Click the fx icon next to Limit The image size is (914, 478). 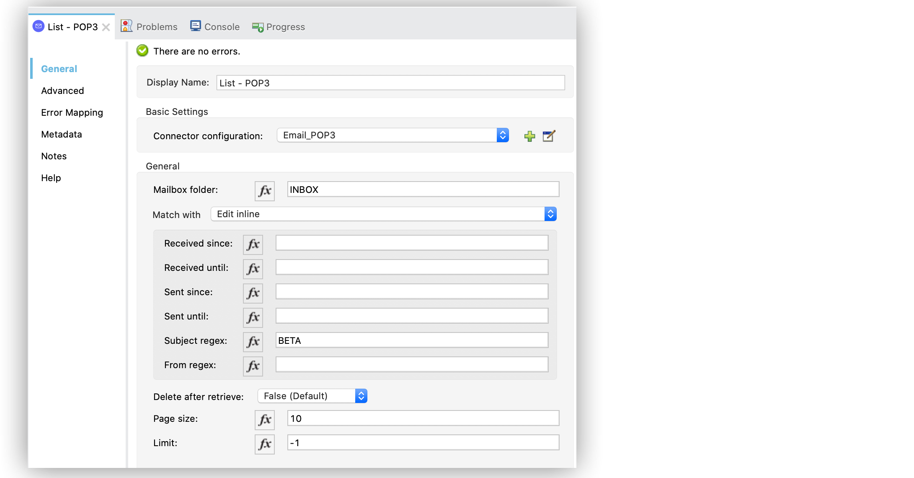(264, 443)
